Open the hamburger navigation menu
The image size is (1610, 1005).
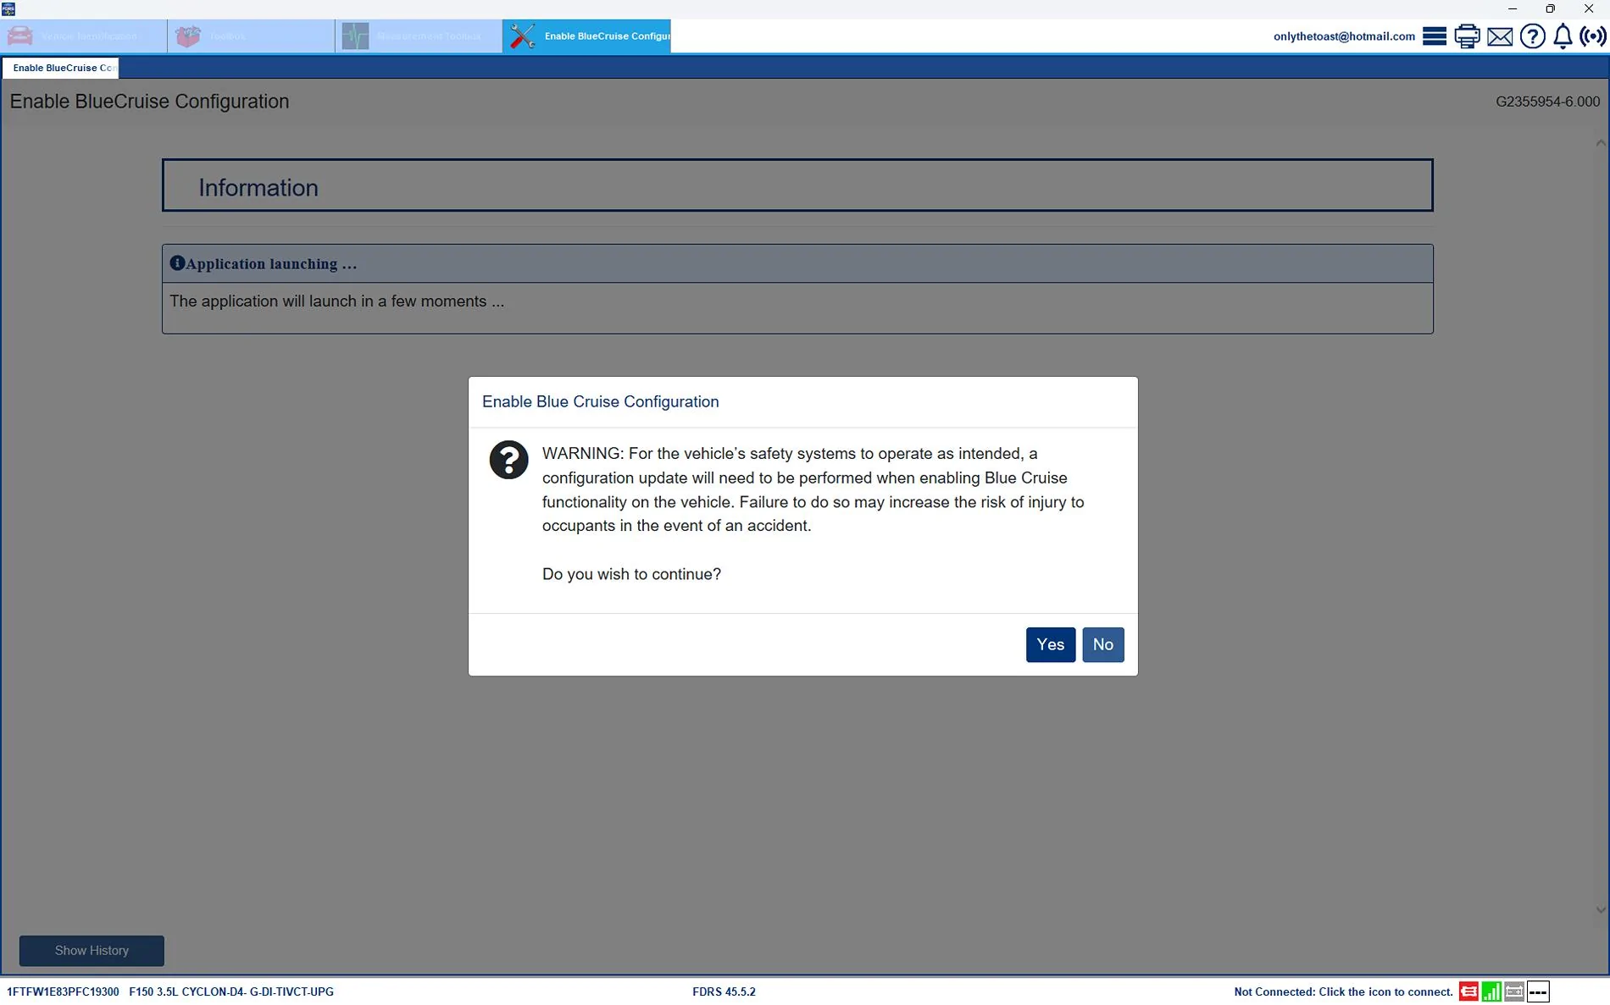pyautogui.click(x=1435, y=36)
